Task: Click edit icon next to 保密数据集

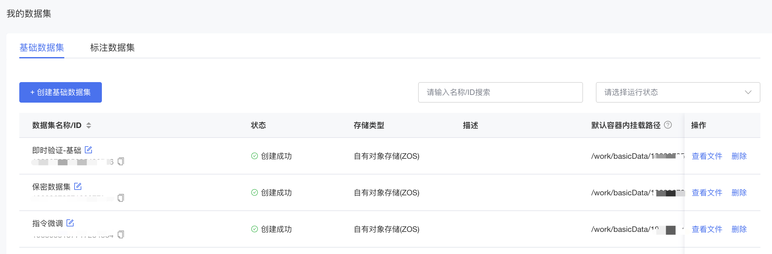Action: click(x=78, y=186)
